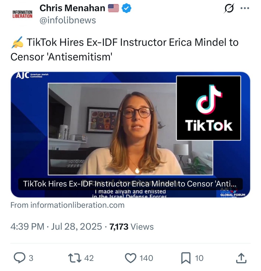Click the reply count 3

31,258
